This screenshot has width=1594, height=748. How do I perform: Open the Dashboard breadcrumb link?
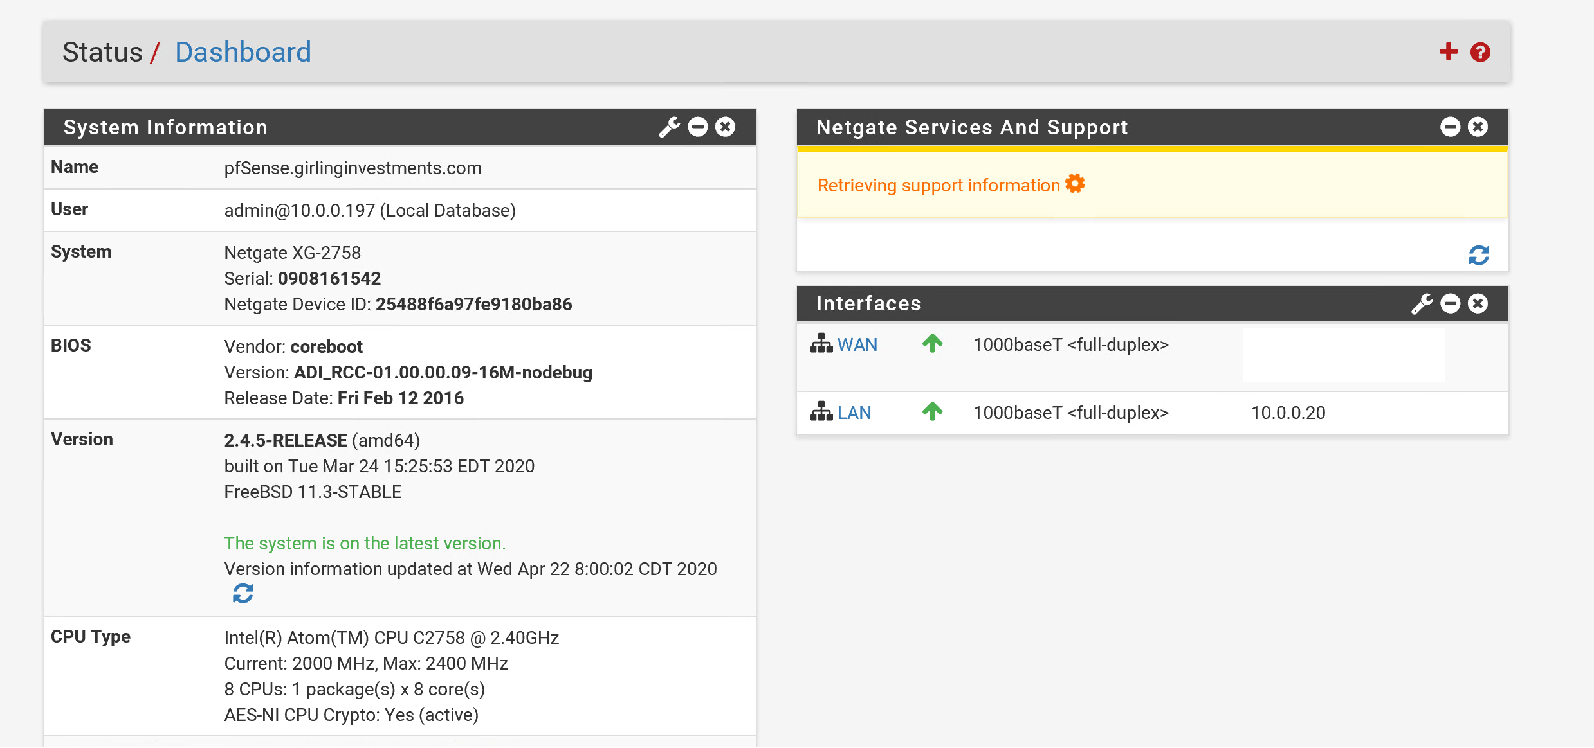click(x=243, y=52)
